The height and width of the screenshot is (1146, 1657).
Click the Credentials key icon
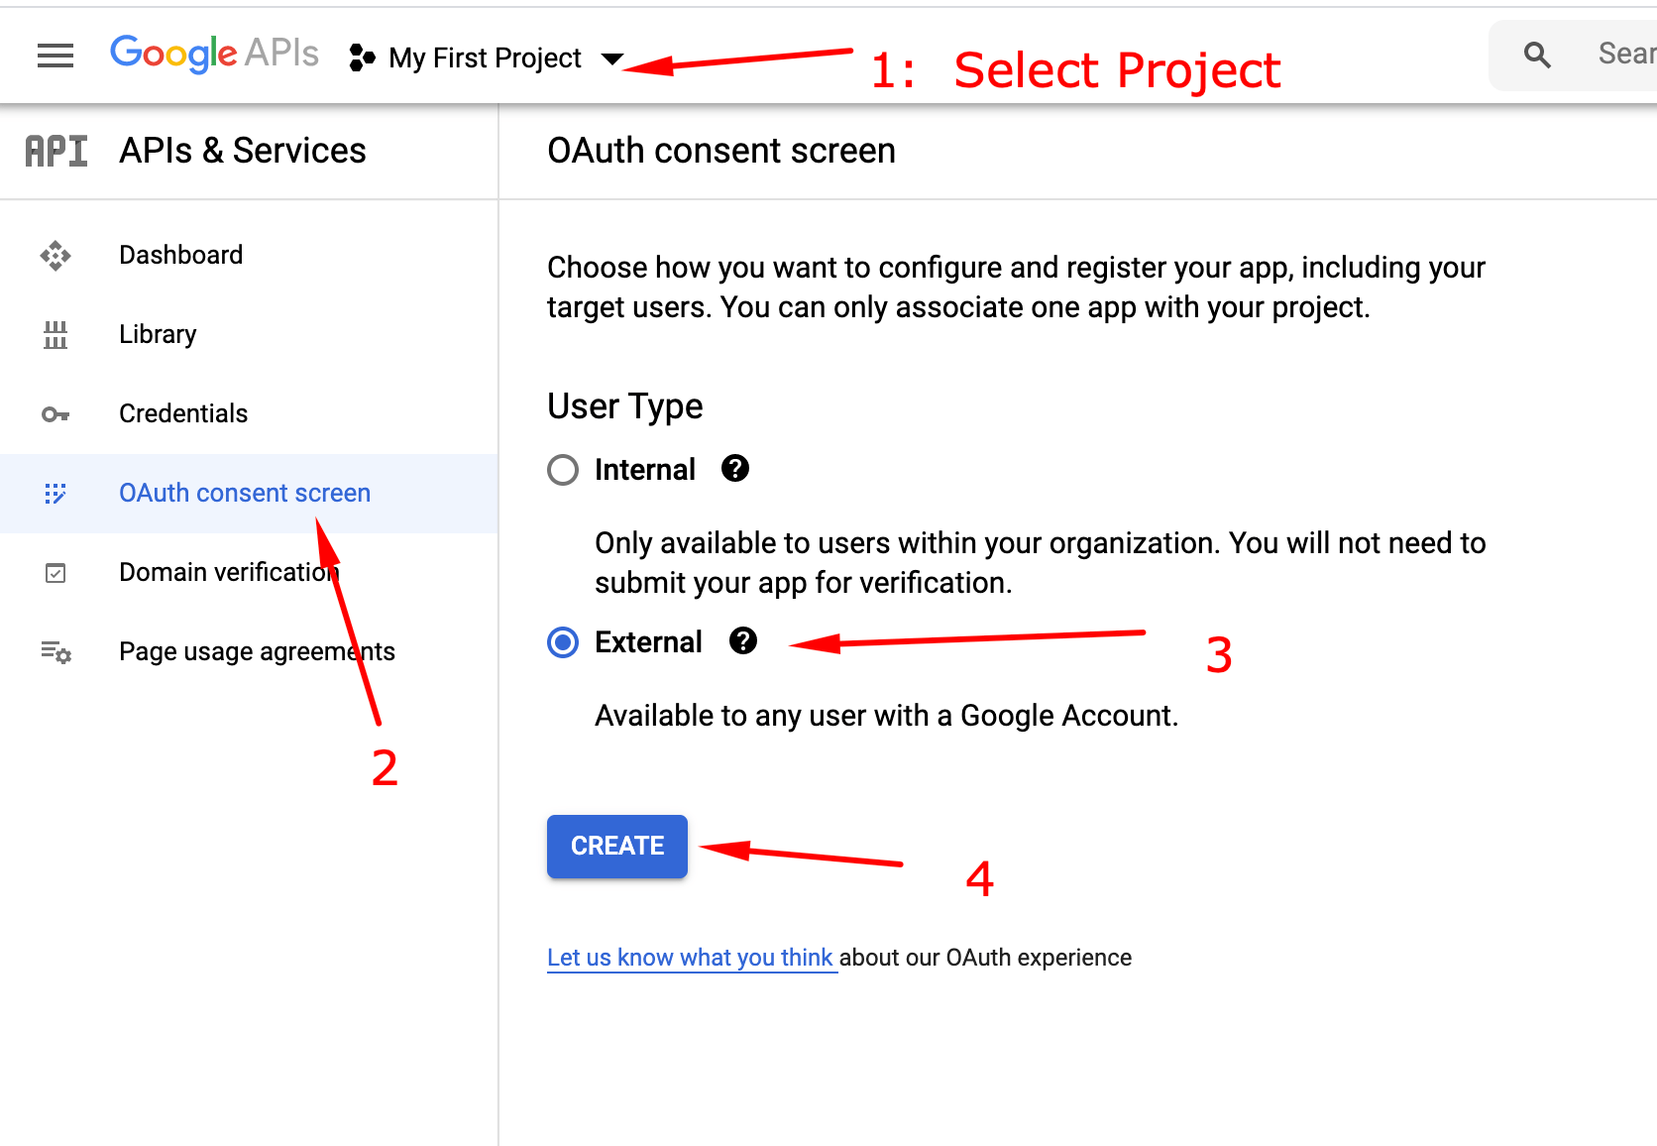(55, 414)
